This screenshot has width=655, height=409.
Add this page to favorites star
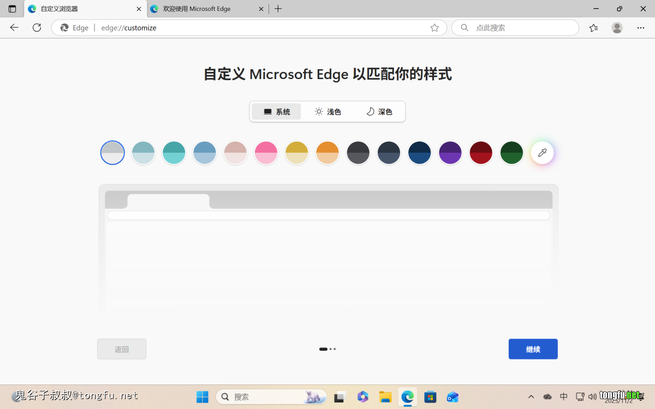(x=434, y=28)
